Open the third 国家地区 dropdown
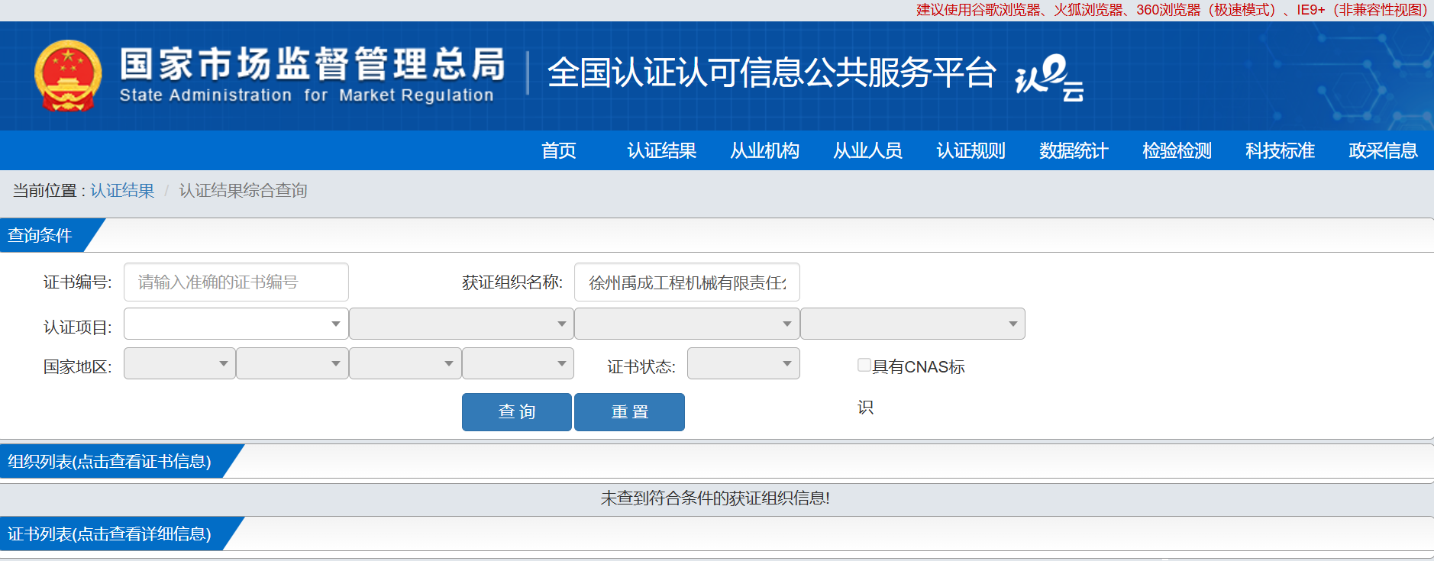Image resolution: width=1434 pixels, height=561 pixels. pos(405,363)
